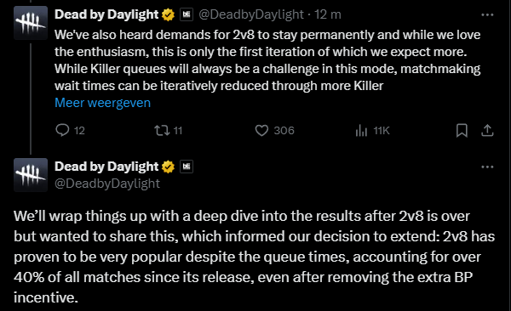Click the '12 m' timestamp on first tweet
Viewport: 511px width, 311px height.
pos(328,14)
